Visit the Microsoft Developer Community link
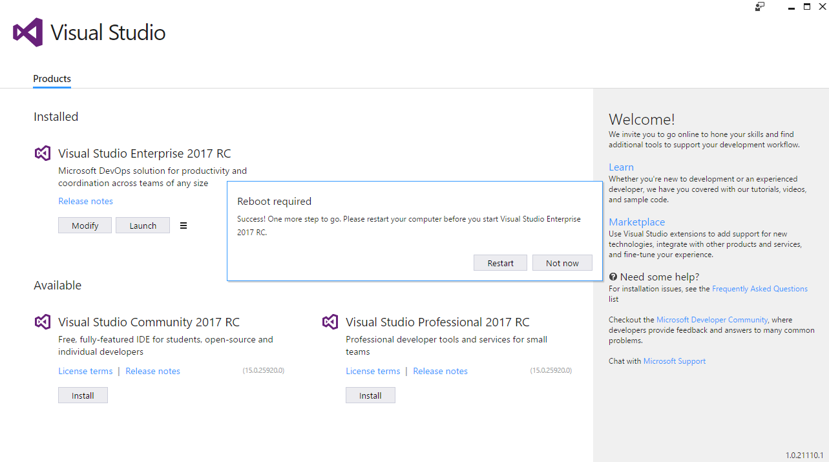Viewport: 829px width, 462px height. tap(711, 319)
